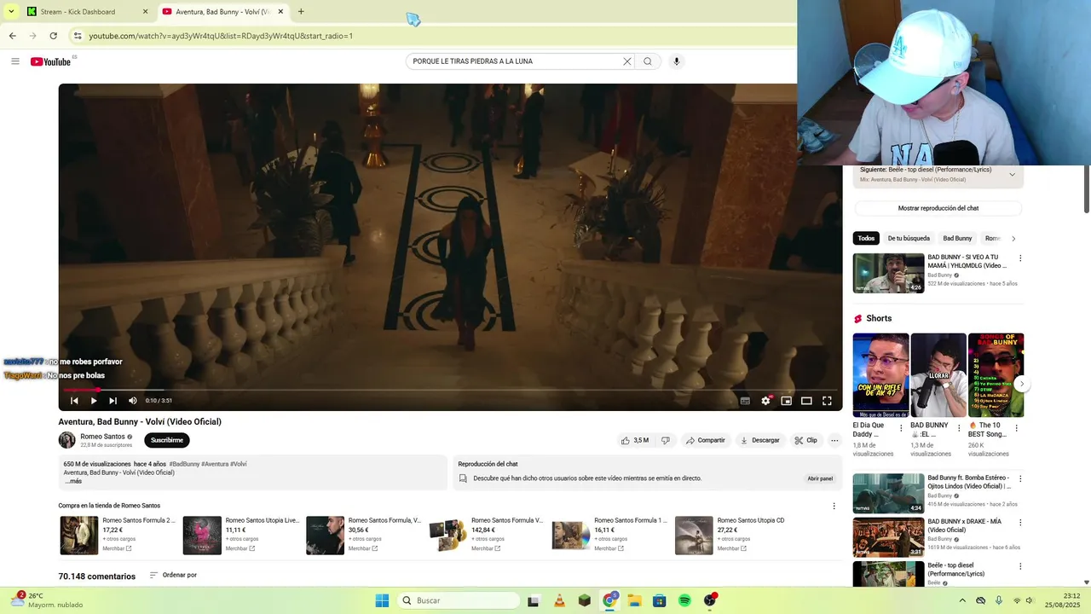The image size is (1091, 614).
Task: Go back with the browser back arrow
Action: pos(13,36)
